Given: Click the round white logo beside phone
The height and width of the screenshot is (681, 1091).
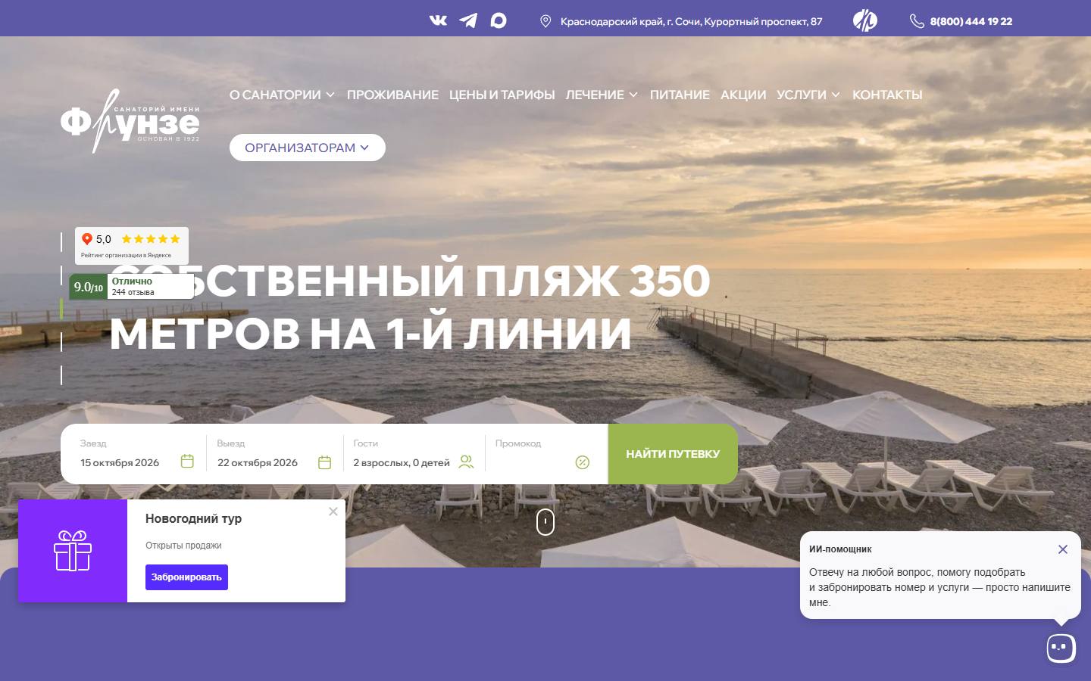Looking at the screenshot, I should [x=864, y=20].
